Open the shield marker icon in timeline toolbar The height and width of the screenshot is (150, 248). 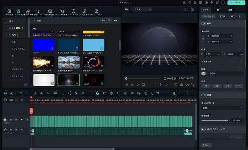[x=118, y=93]
